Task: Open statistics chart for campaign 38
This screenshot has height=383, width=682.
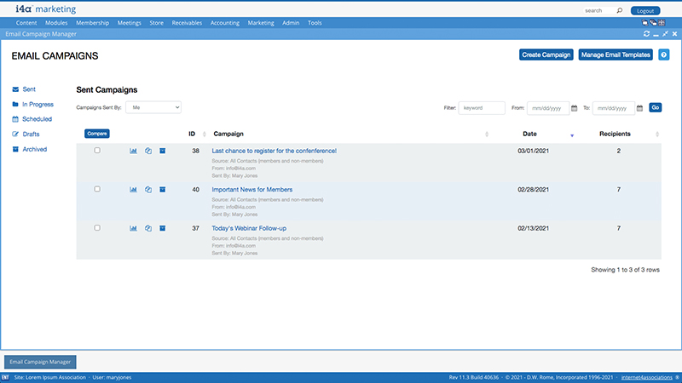Action: point(133,151)
